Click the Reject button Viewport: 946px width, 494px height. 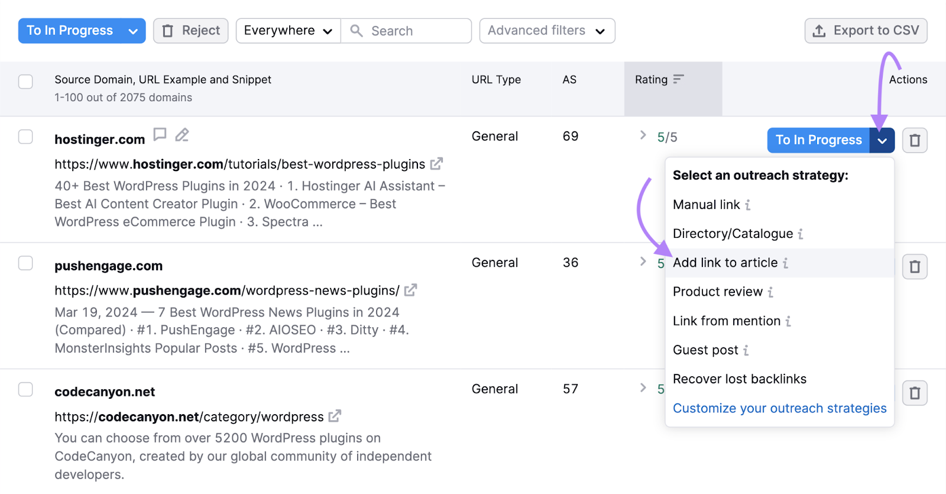click(x=190, y=31)
